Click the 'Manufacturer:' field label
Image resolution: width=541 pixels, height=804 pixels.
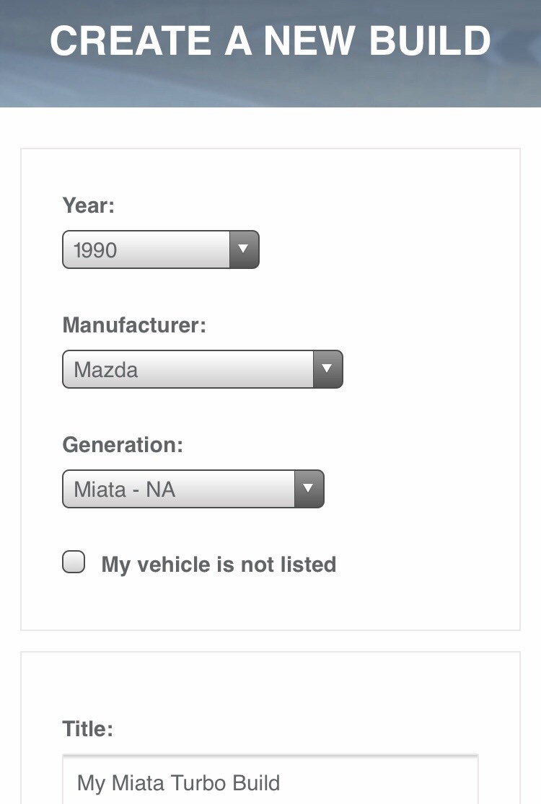pyautogui.click(x=134, y=325)
